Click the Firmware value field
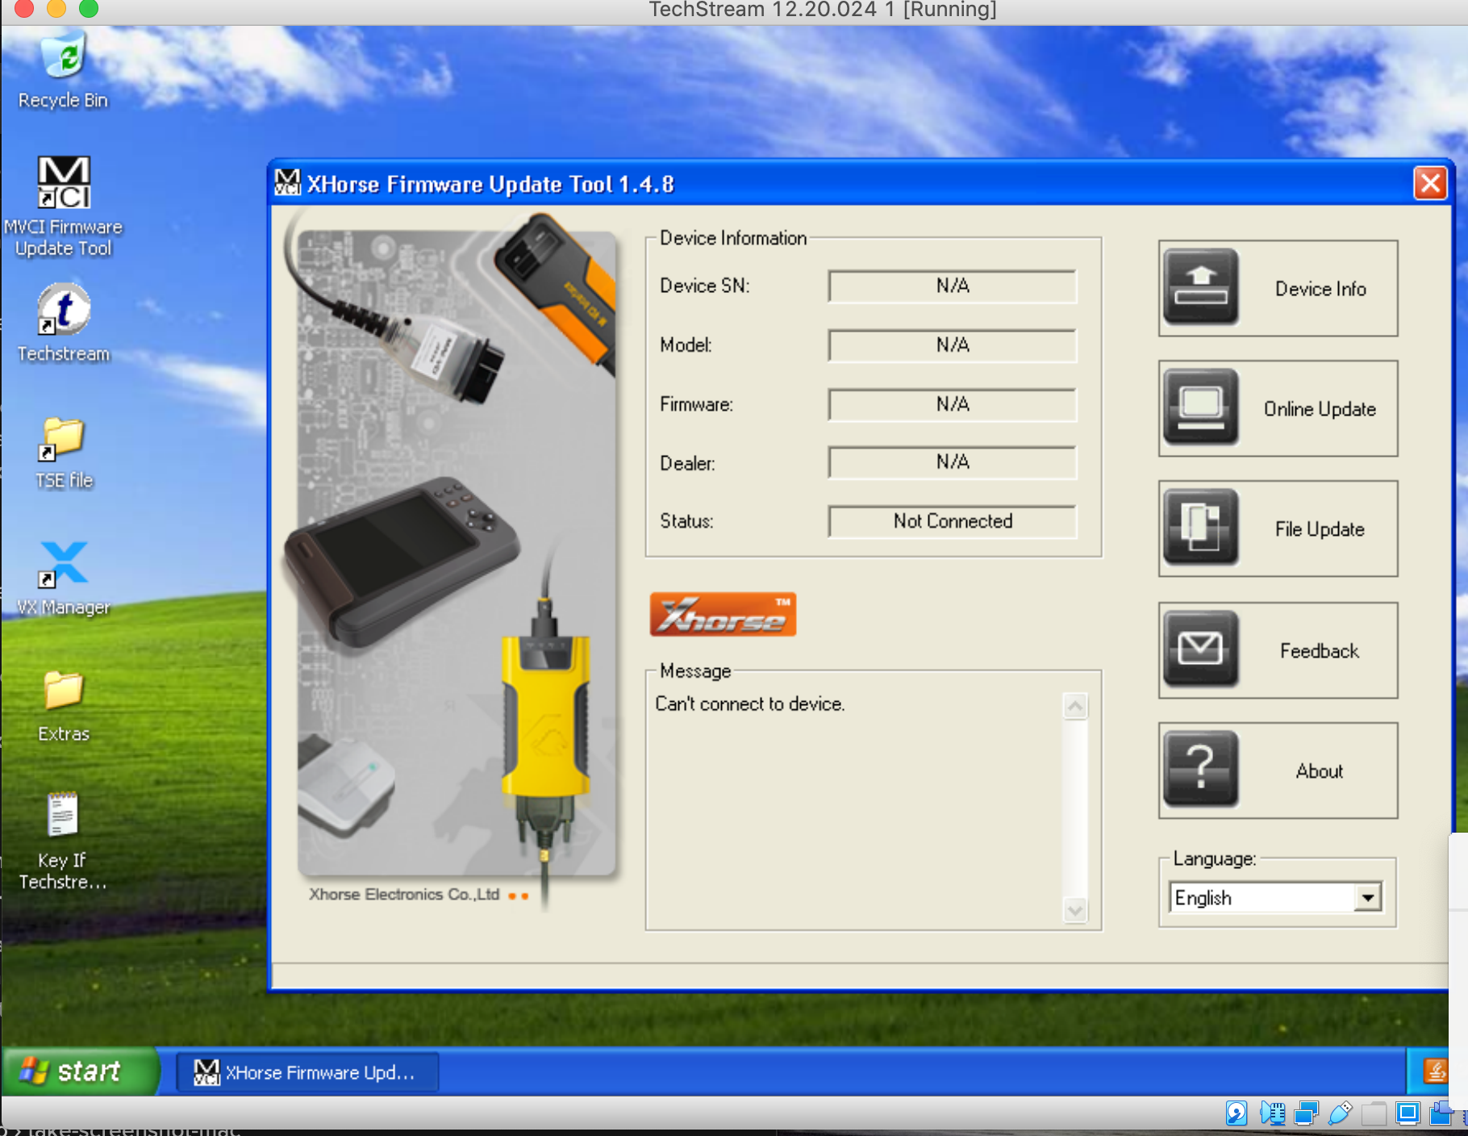The height and width of the screenshot is (1136, 1468). (x=953, y=404)
